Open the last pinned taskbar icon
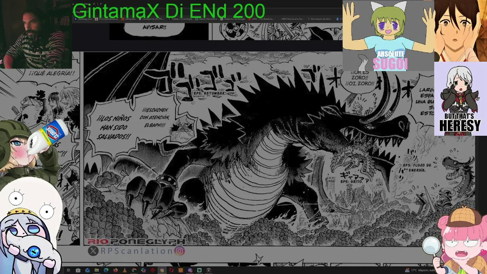The height and width of the screenshot is (274, 487). (209, 270)
